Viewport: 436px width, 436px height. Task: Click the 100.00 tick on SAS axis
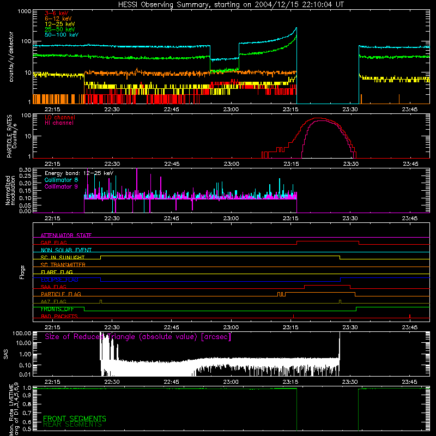pyautogui.click(x=22, y=333)
